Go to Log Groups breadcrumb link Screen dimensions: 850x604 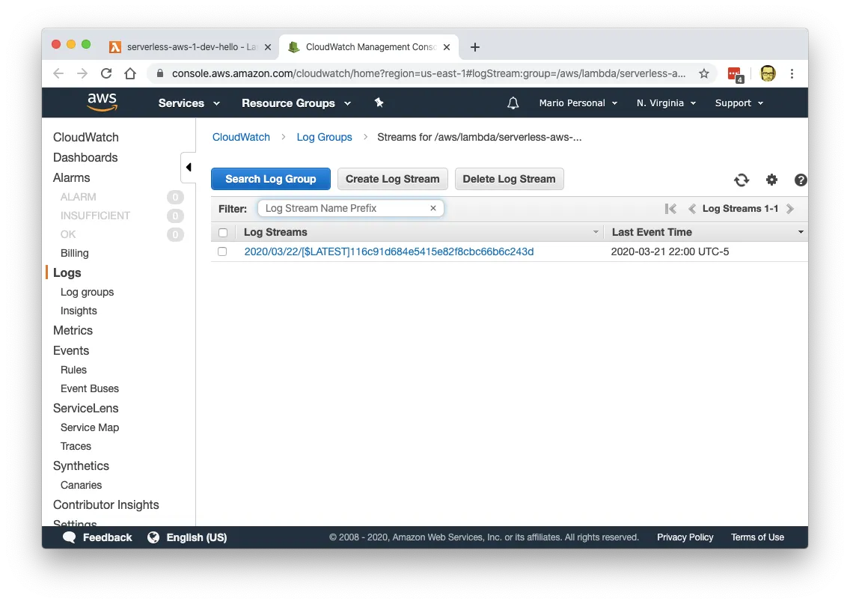pos(324,137)
